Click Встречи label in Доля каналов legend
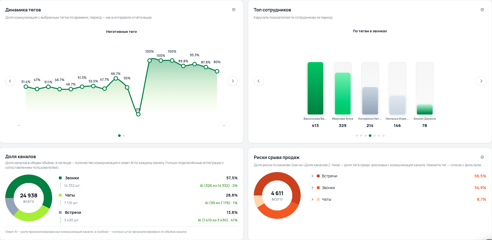 click(73, 212)
